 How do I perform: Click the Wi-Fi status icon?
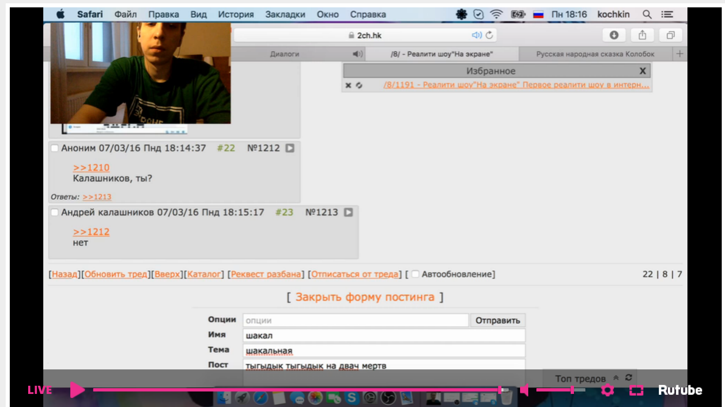(496, 14)
